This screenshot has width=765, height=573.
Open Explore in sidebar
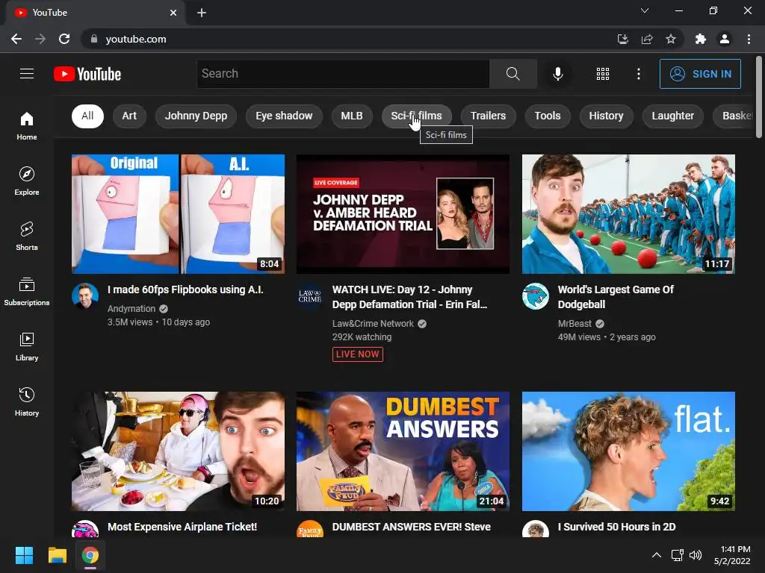coord(27,181)
